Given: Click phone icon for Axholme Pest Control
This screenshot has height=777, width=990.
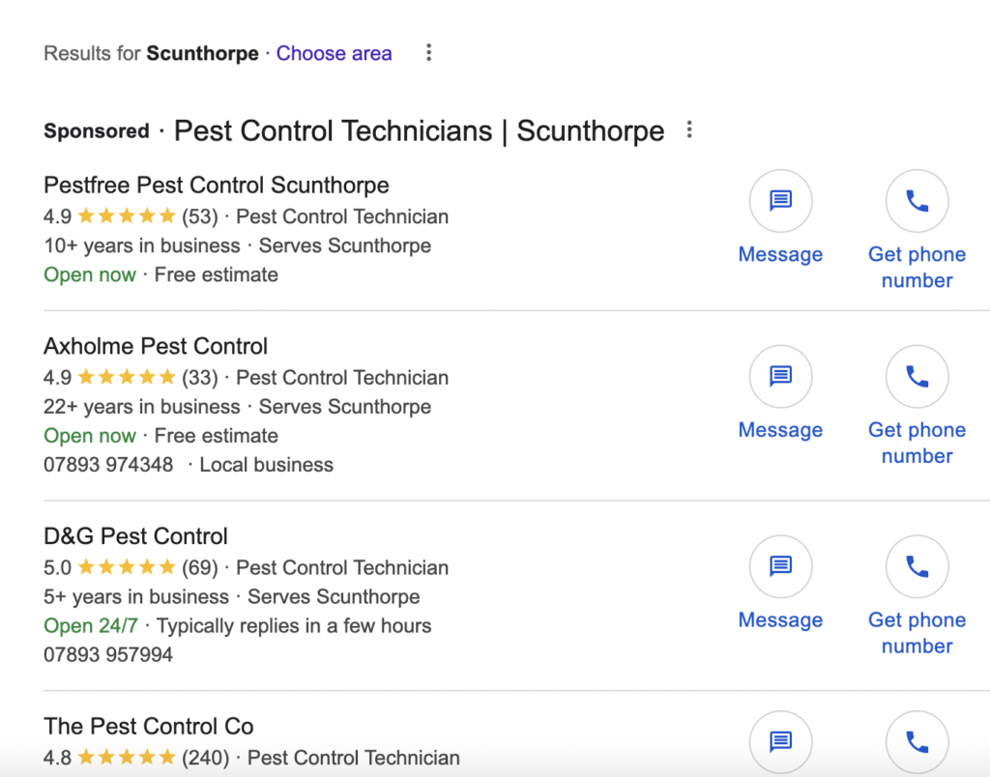Looking at the screenshot, I should (917, 376).
